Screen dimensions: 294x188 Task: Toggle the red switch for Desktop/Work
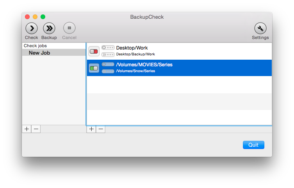click(x=94, y=51)
